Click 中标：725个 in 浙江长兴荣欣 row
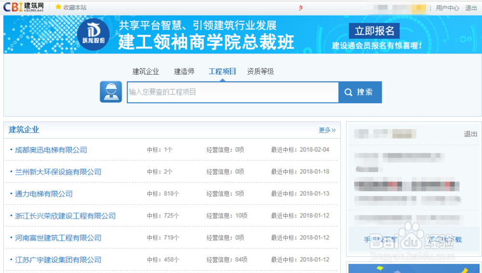482x273 pixels. click(163, 216)
